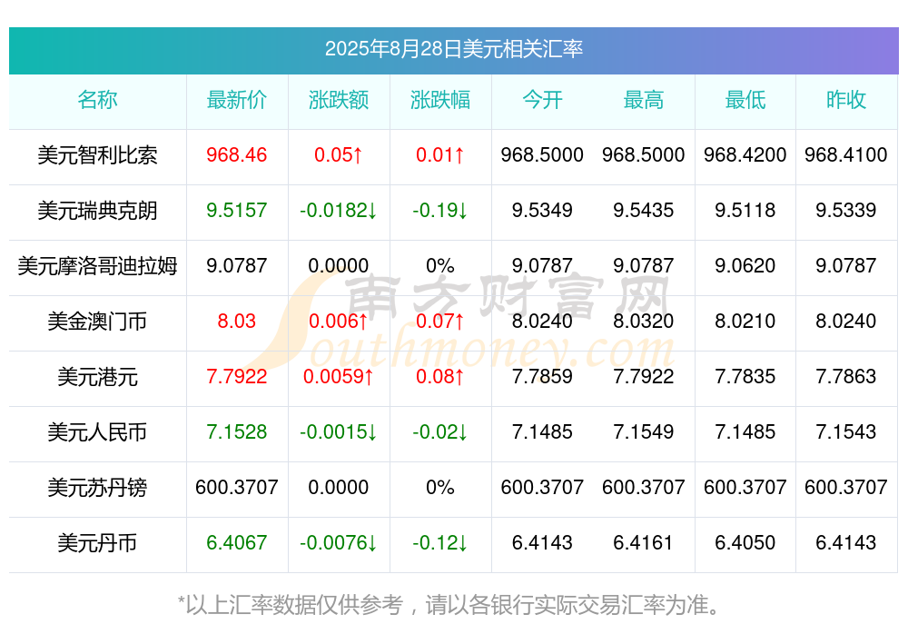Viewport: 908px width, 634px height.
Task: Click the change value 0.0059↑
Action: click(x=339, y=377)
